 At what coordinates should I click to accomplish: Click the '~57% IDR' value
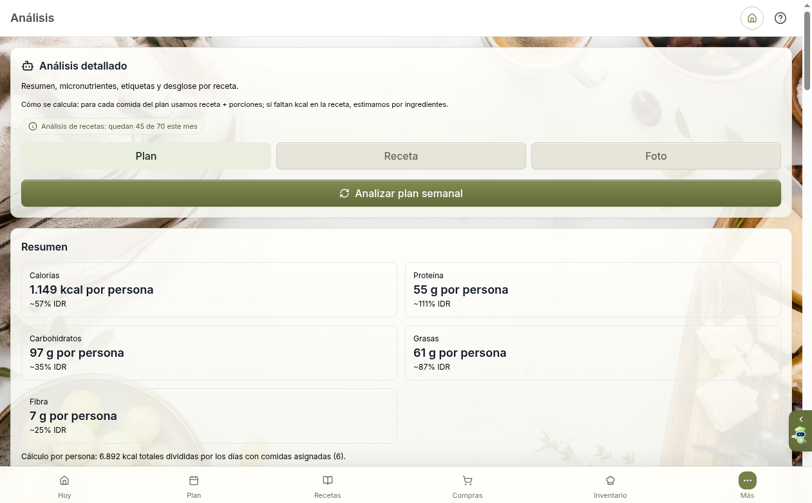[x=48, y=304]
